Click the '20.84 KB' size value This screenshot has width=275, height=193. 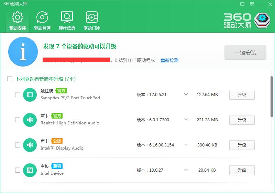click(207, 170)
